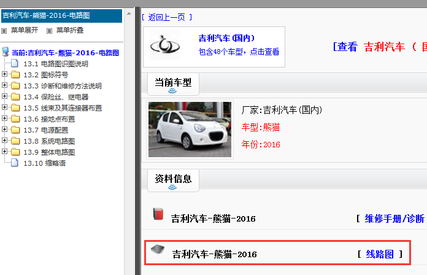This screenshot has height=275, width=427.
Task: Click the folder icon for 13.6 接地点布置
Action: click(x=15, y=119)
